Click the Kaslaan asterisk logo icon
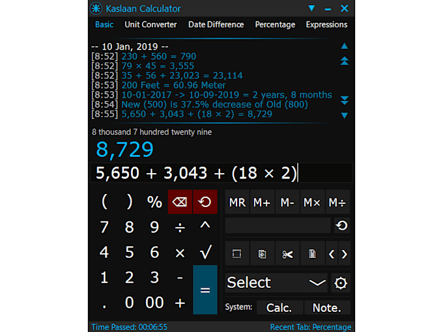Screen dimensions: 443x332 click(96, 8)
